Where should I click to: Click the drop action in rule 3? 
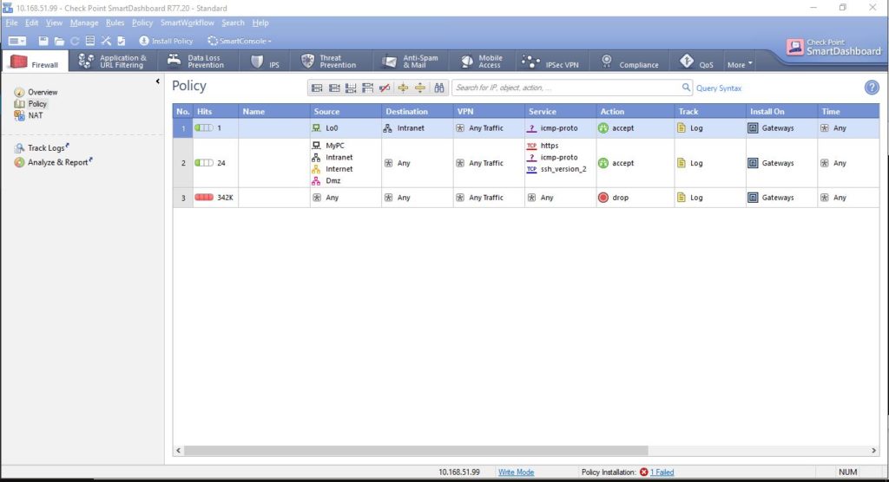[x=614, y=198]
